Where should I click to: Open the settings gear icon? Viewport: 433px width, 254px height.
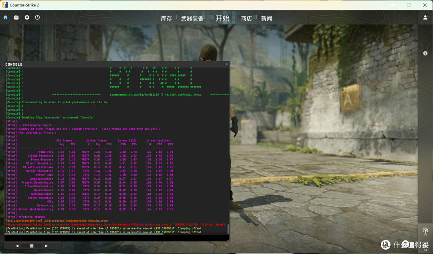click(27, 17)
